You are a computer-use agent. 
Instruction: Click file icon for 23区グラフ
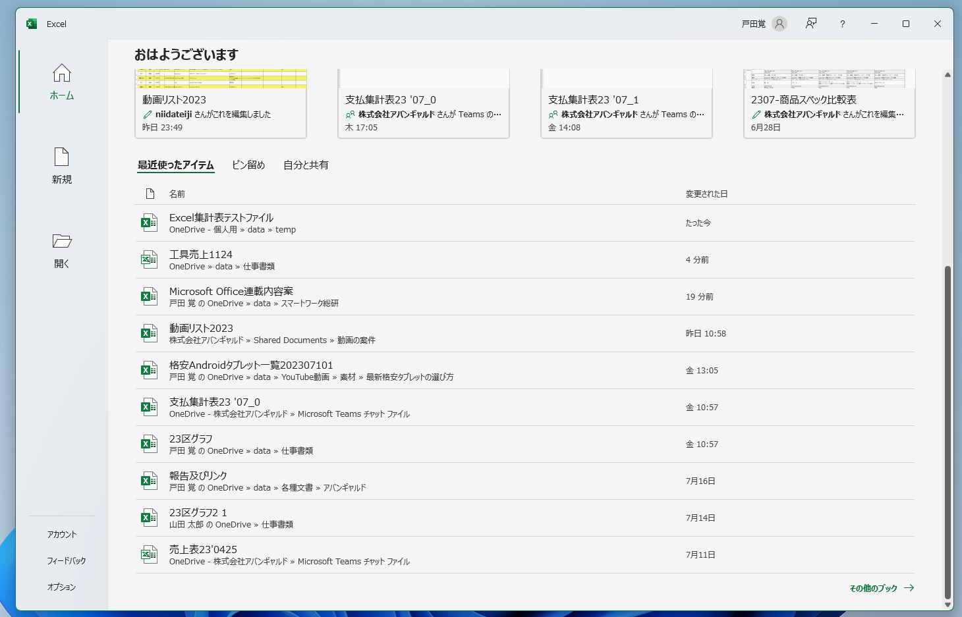click(x=150, y=444)
